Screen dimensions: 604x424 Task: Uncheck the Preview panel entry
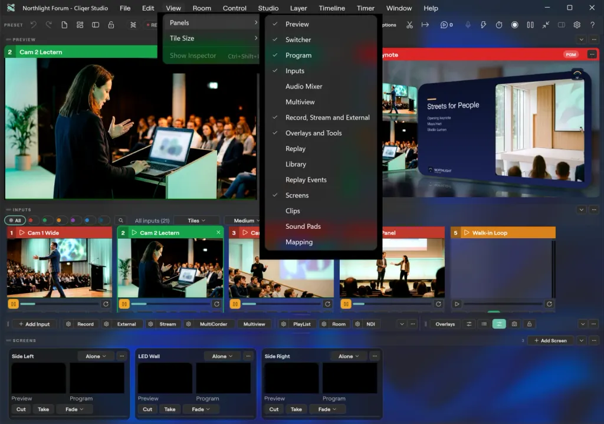coord(320,24)
